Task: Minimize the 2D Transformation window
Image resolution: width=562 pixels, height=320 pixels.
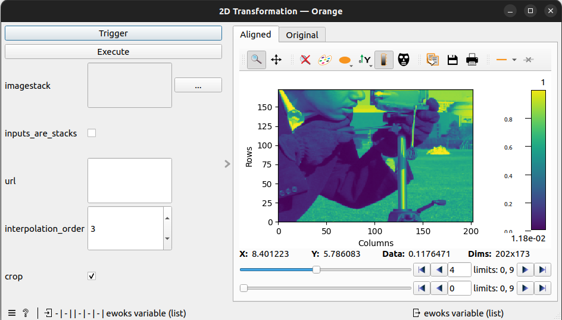Action: click(510, 11)
